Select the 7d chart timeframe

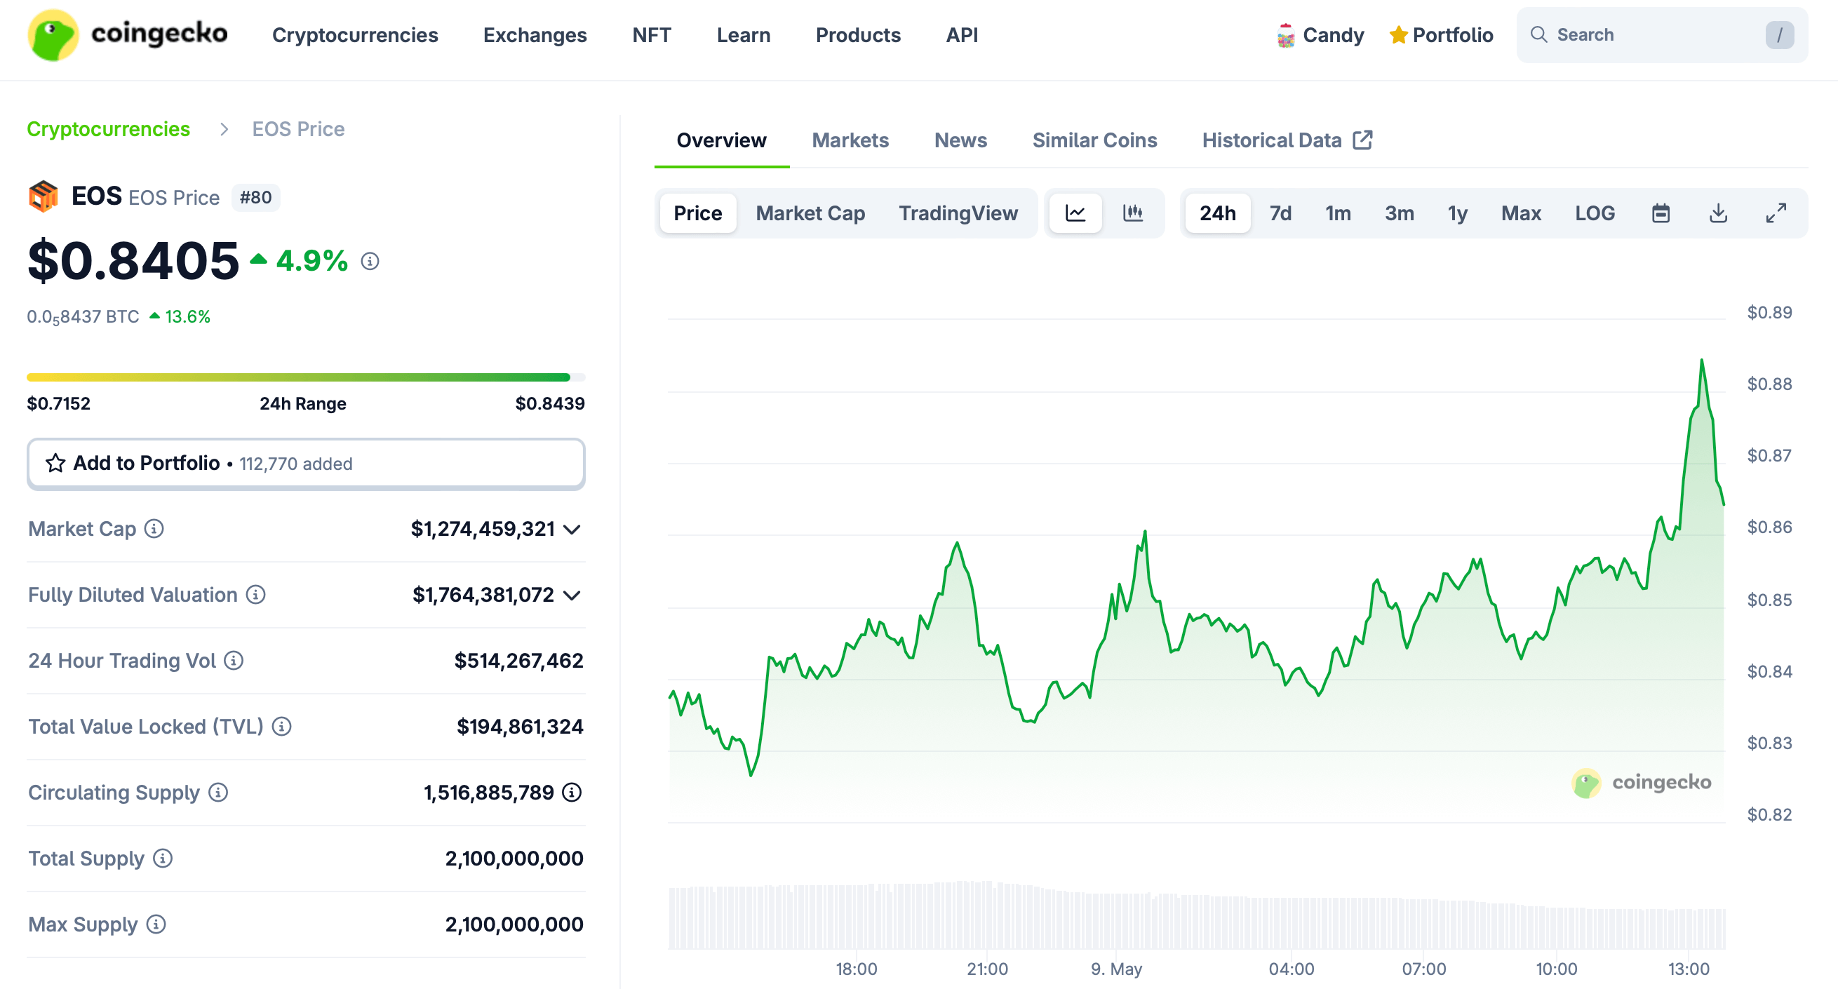coord(1281,213)
